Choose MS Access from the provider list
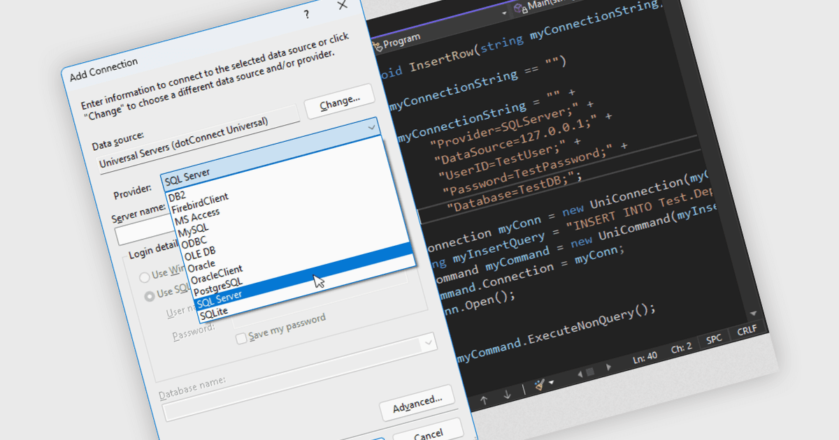839x440 pixels. [x=197, y=216]
